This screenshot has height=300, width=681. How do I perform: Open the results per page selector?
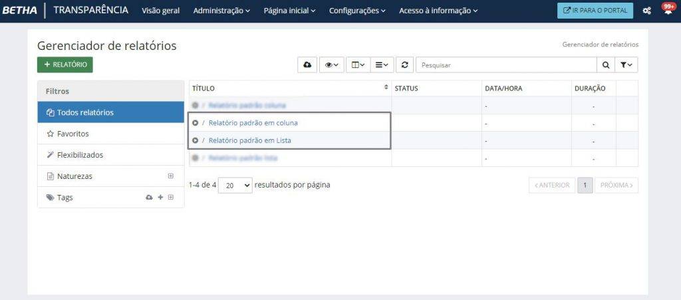click(x=235, y=186)
